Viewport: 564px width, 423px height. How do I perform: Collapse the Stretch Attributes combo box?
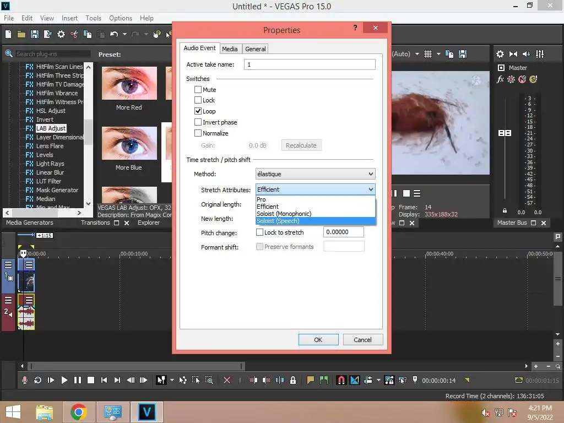pyautogui.click(x=316, y=189)
